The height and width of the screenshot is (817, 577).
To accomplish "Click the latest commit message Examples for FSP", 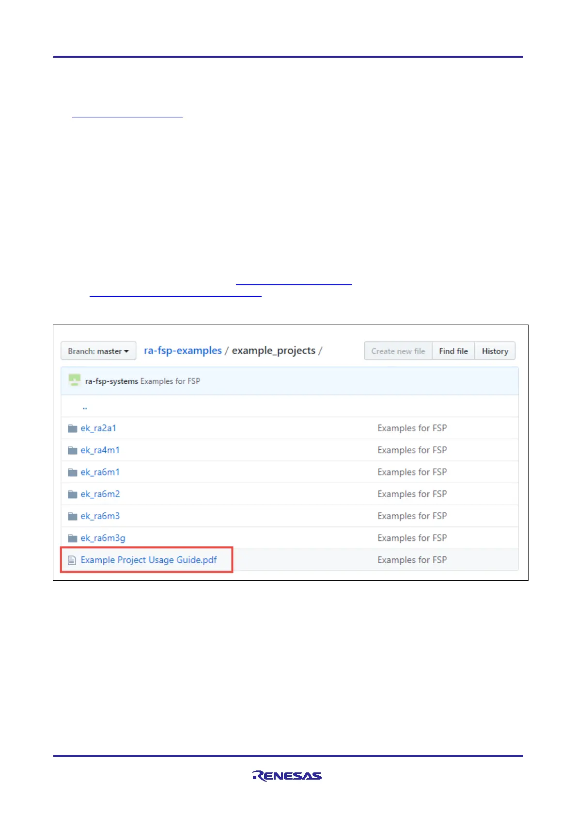I will [170, 381].
